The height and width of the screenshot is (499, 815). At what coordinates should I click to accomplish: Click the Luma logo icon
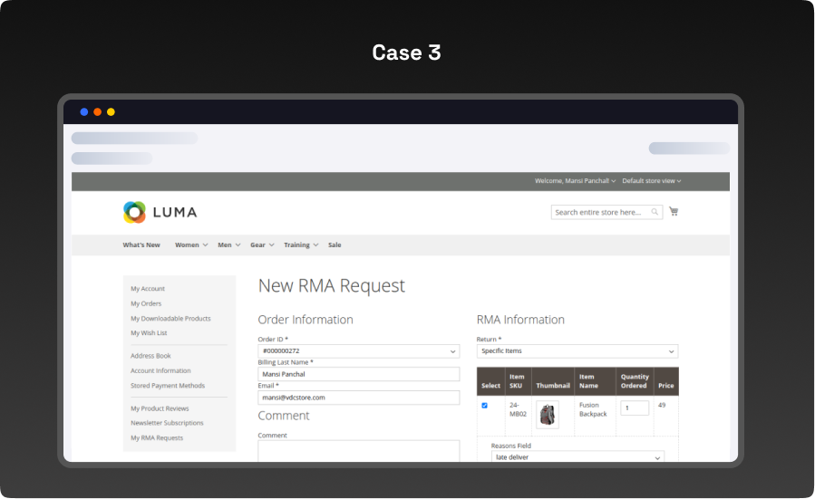tap(134, 212)
